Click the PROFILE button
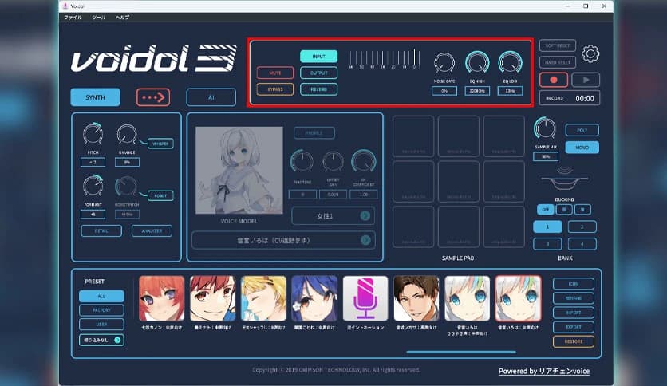This screenshot has height=386, width=667. tap(314, 133)
